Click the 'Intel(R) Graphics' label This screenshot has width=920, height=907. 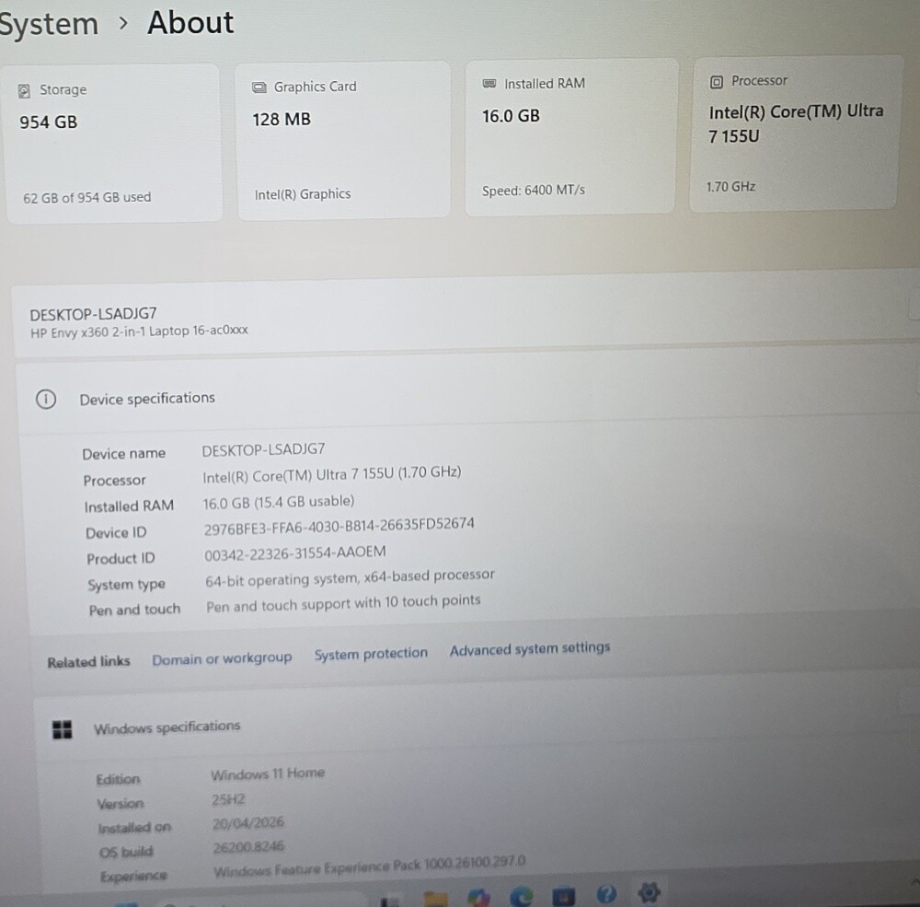point(303,194)
